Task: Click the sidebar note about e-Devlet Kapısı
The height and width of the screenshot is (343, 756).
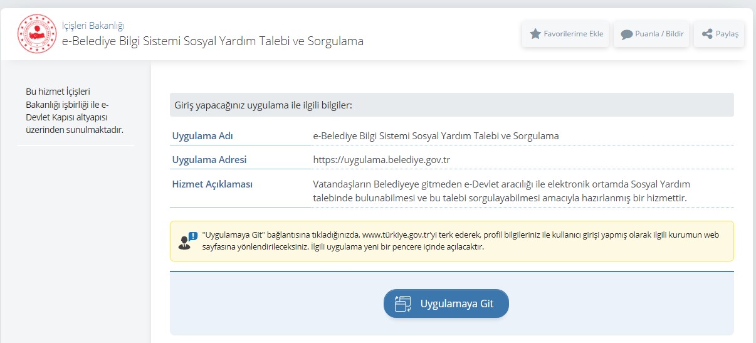Action: 75,110
